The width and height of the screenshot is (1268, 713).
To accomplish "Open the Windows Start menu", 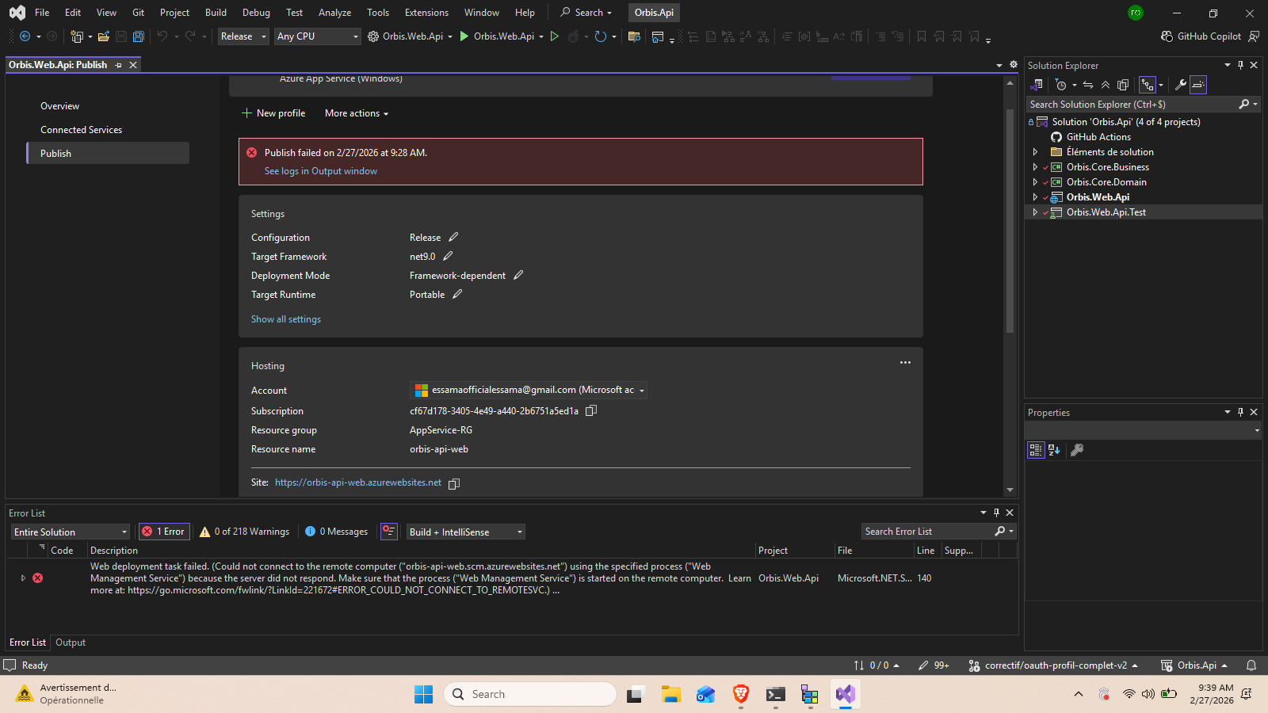I will point(423,695).
